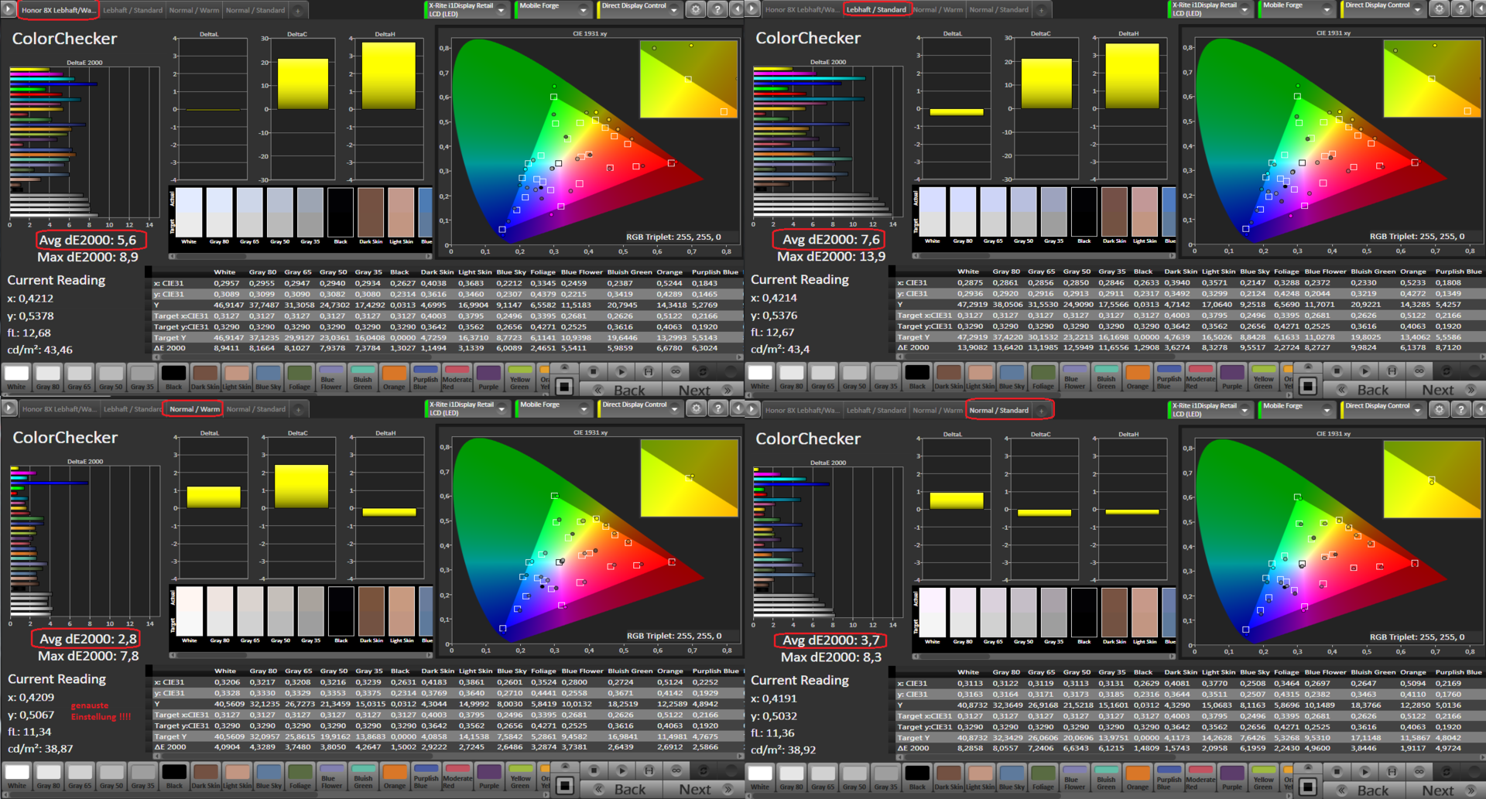Select Yellow Green swatch in Avg dE2000 3,7 panel
Image resolution: width=1486 pixels, height=799 pixels.
point(1263,777)
